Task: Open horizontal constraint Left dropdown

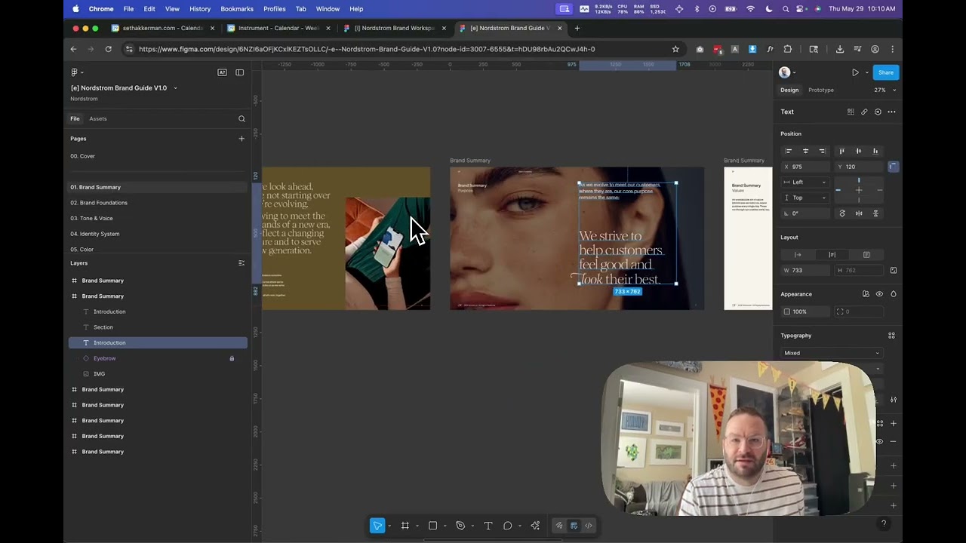Action: (805, 182)
